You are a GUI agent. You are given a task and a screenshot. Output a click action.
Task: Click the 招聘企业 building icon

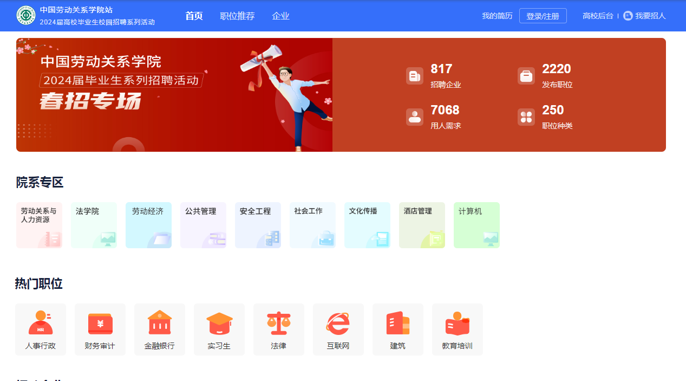tap(415, 76)
